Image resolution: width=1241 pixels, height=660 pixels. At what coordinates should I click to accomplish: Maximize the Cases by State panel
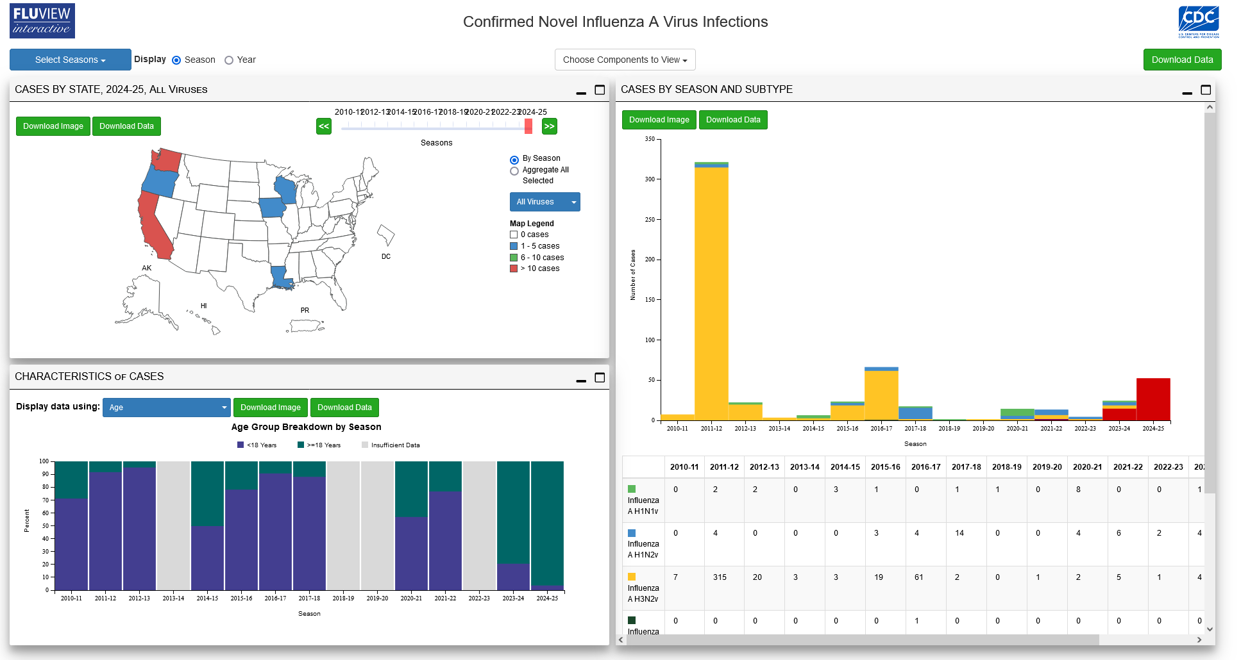pos(600,90)
